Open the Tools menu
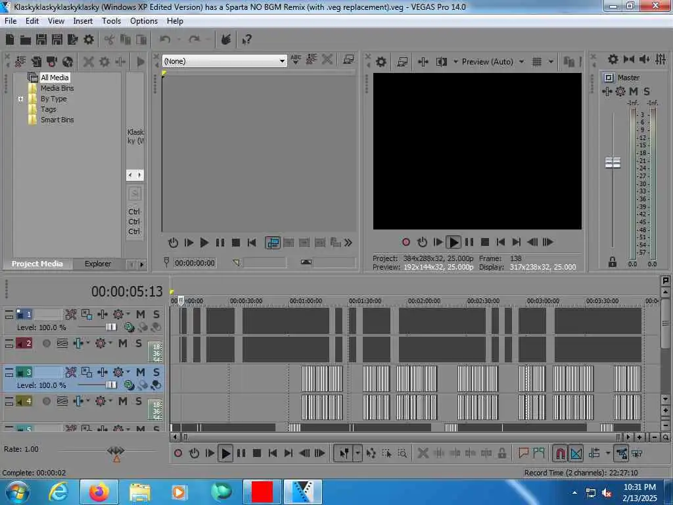The height and width of the screenshot is (505, 673). tap(111, 21)
